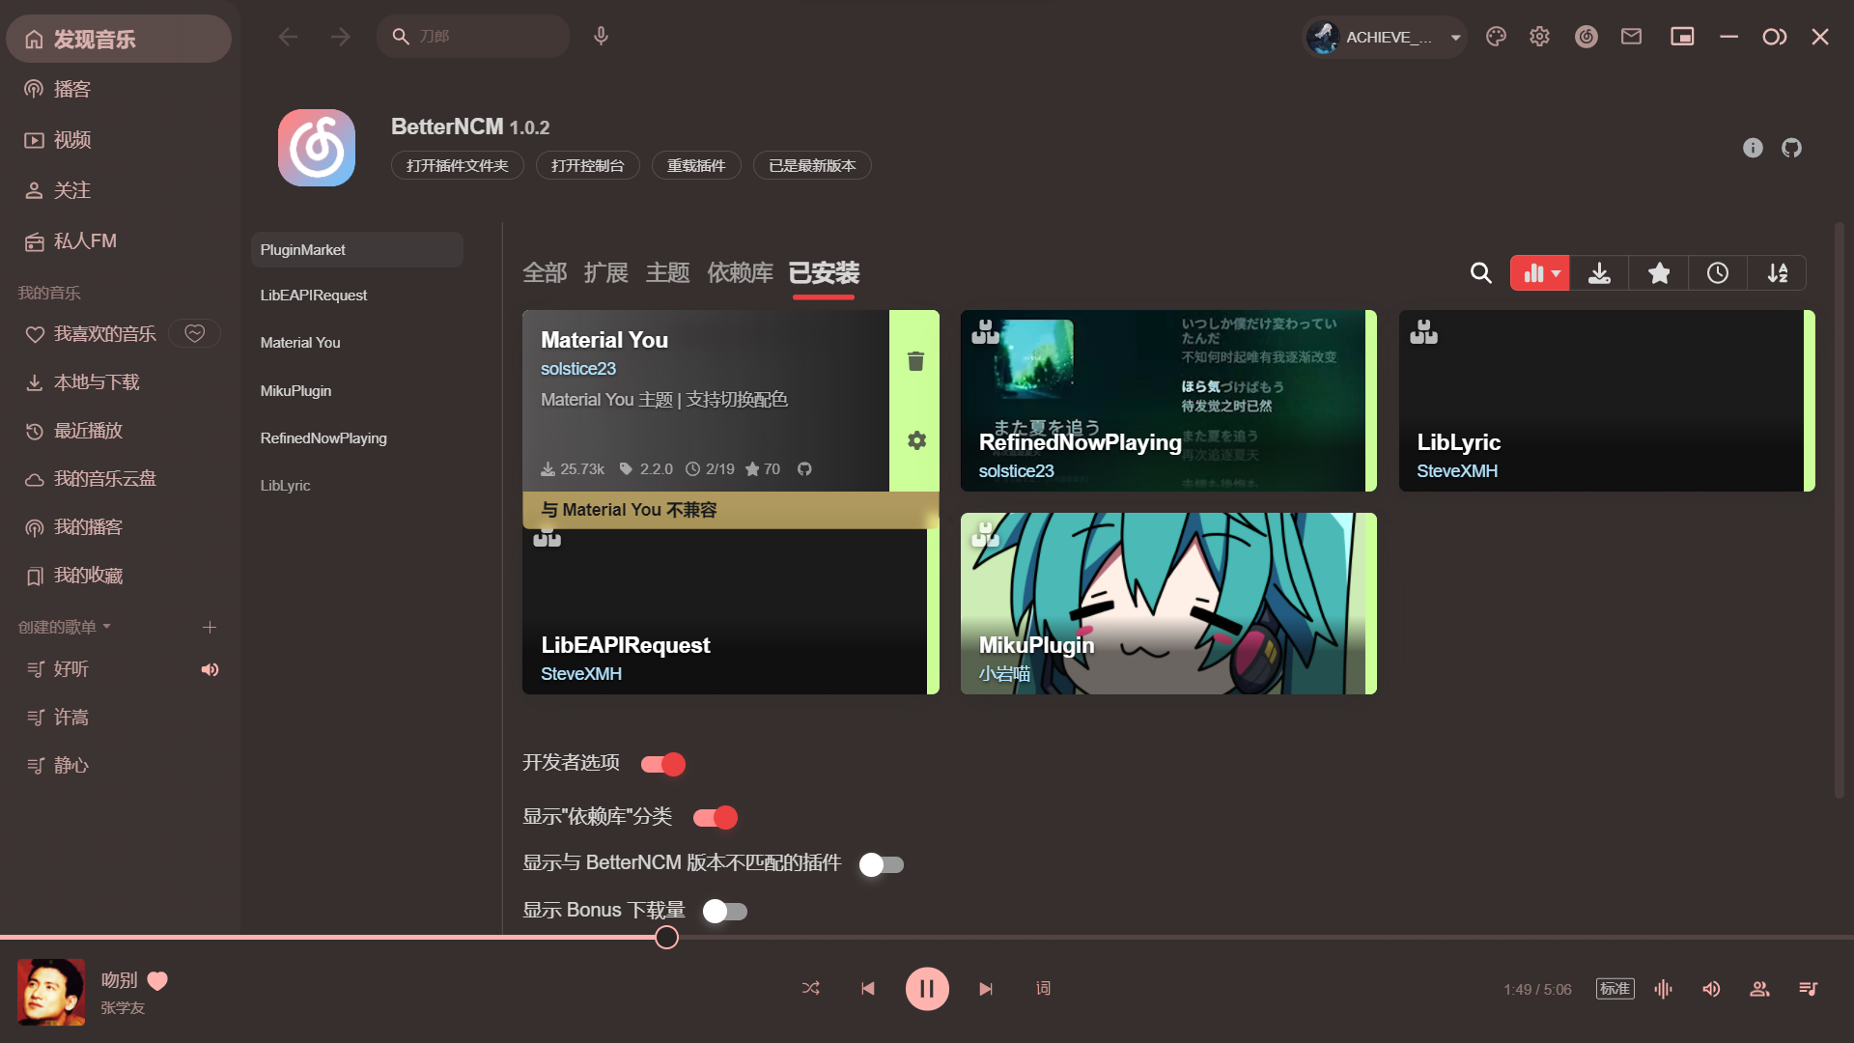Disable the 开发者选项 switch

(663, 764)
